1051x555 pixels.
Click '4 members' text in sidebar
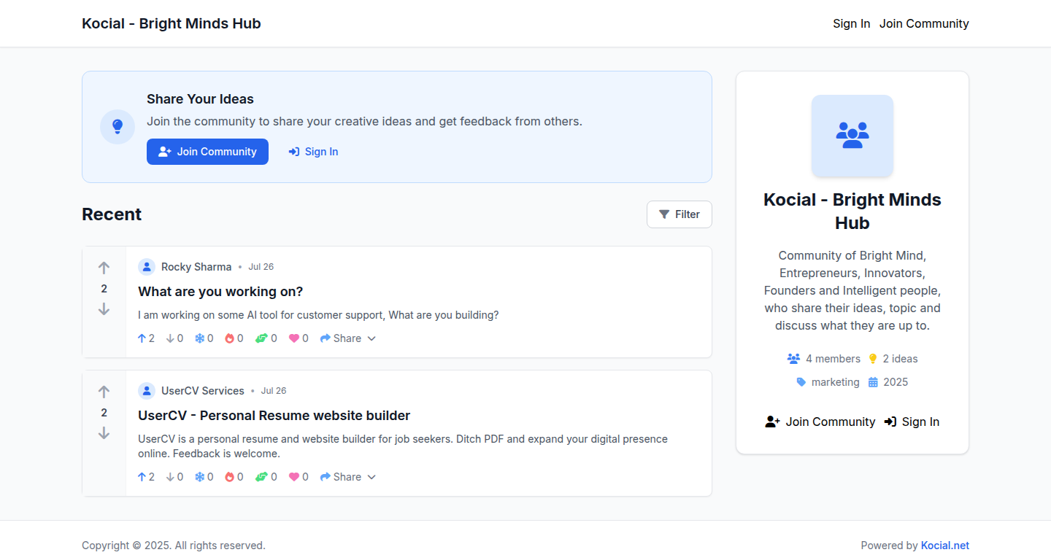(833, 359)
